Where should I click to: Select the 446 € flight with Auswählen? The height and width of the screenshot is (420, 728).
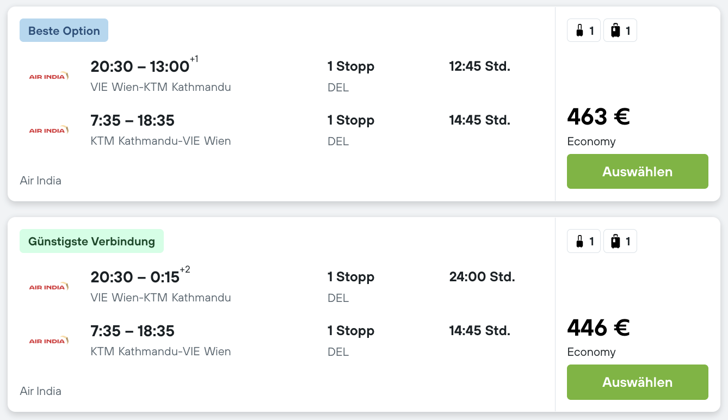637,382
